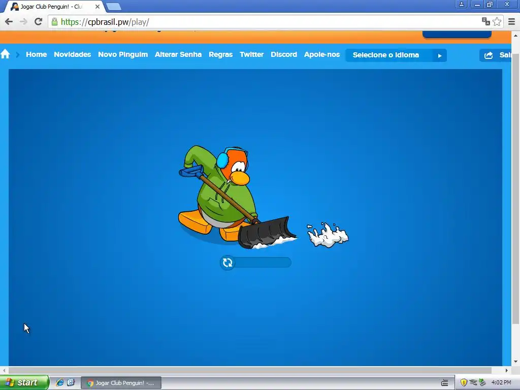The height and width of the screenshot is (390, 520).
Task: Close the Jogar Club Penguin tab
Action: point(97,7)
